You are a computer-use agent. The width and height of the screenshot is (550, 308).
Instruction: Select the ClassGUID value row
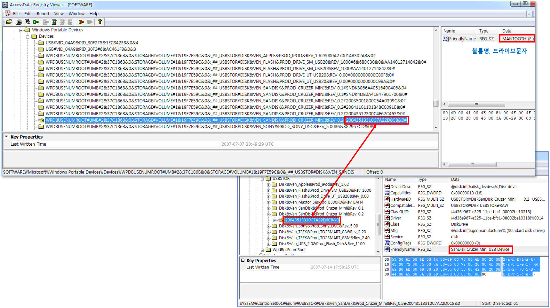(466, 212)
